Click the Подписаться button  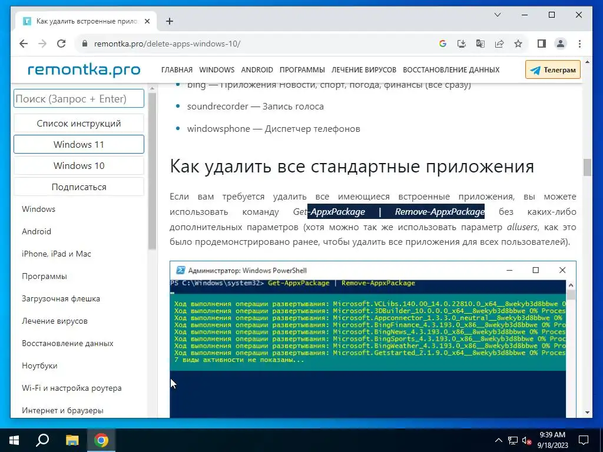coord(79,187)
